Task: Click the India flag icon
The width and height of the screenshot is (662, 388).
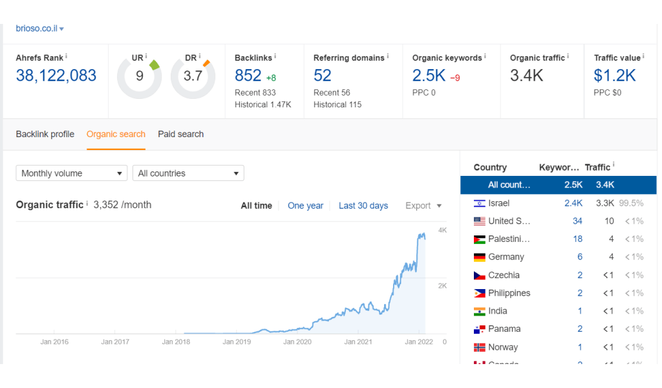Action: (x=479, y=311)
